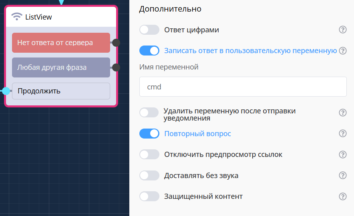Select the Любая другая фраза block
The width and height of the screenshot is (354, 216).
[x=61, y=67]
